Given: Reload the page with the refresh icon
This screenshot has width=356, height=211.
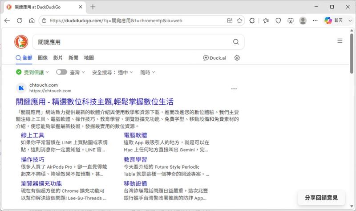Looking at the screenshot, I should (20, 20).
